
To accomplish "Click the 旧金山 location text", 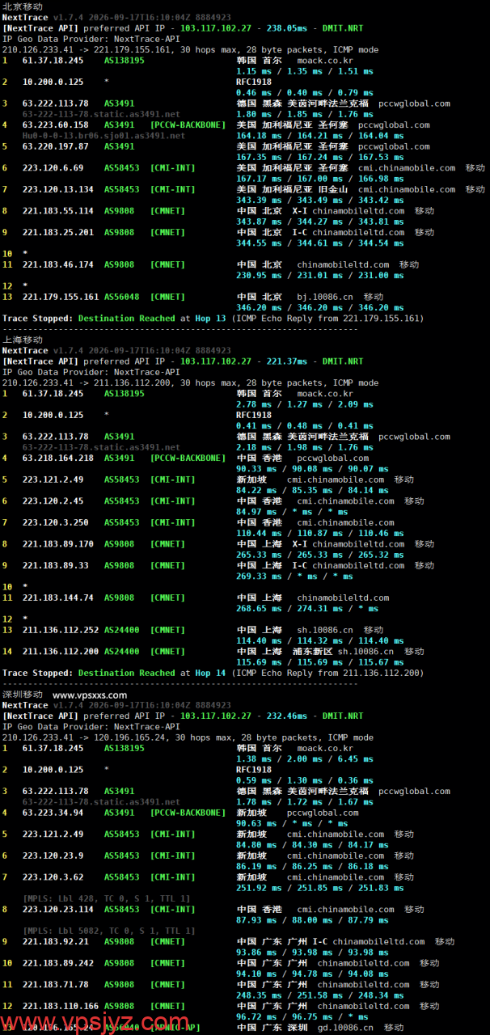I will point(332,189).
